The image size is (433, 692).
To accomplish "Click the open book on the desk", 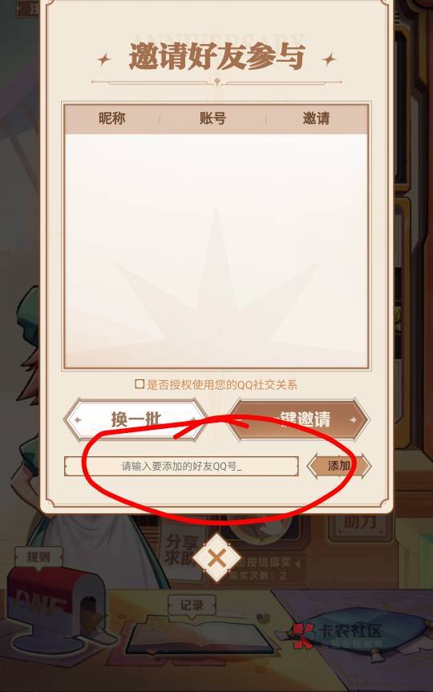I will 200,637.
